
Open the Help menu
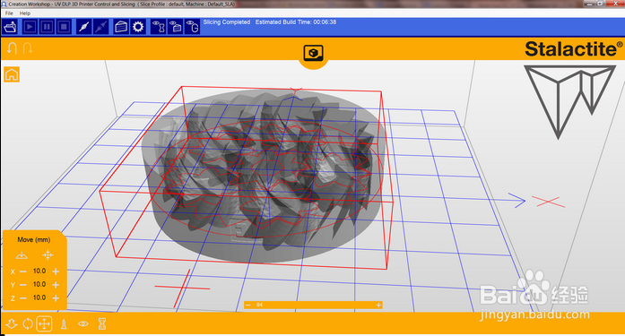(x=25, y=13)
